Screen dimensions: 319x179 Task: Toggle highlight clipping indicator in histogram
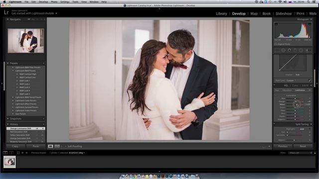(310, 24)
